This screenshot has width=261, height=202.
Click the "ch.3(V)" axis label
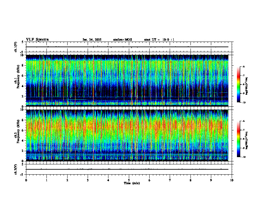tap(15, 170)
